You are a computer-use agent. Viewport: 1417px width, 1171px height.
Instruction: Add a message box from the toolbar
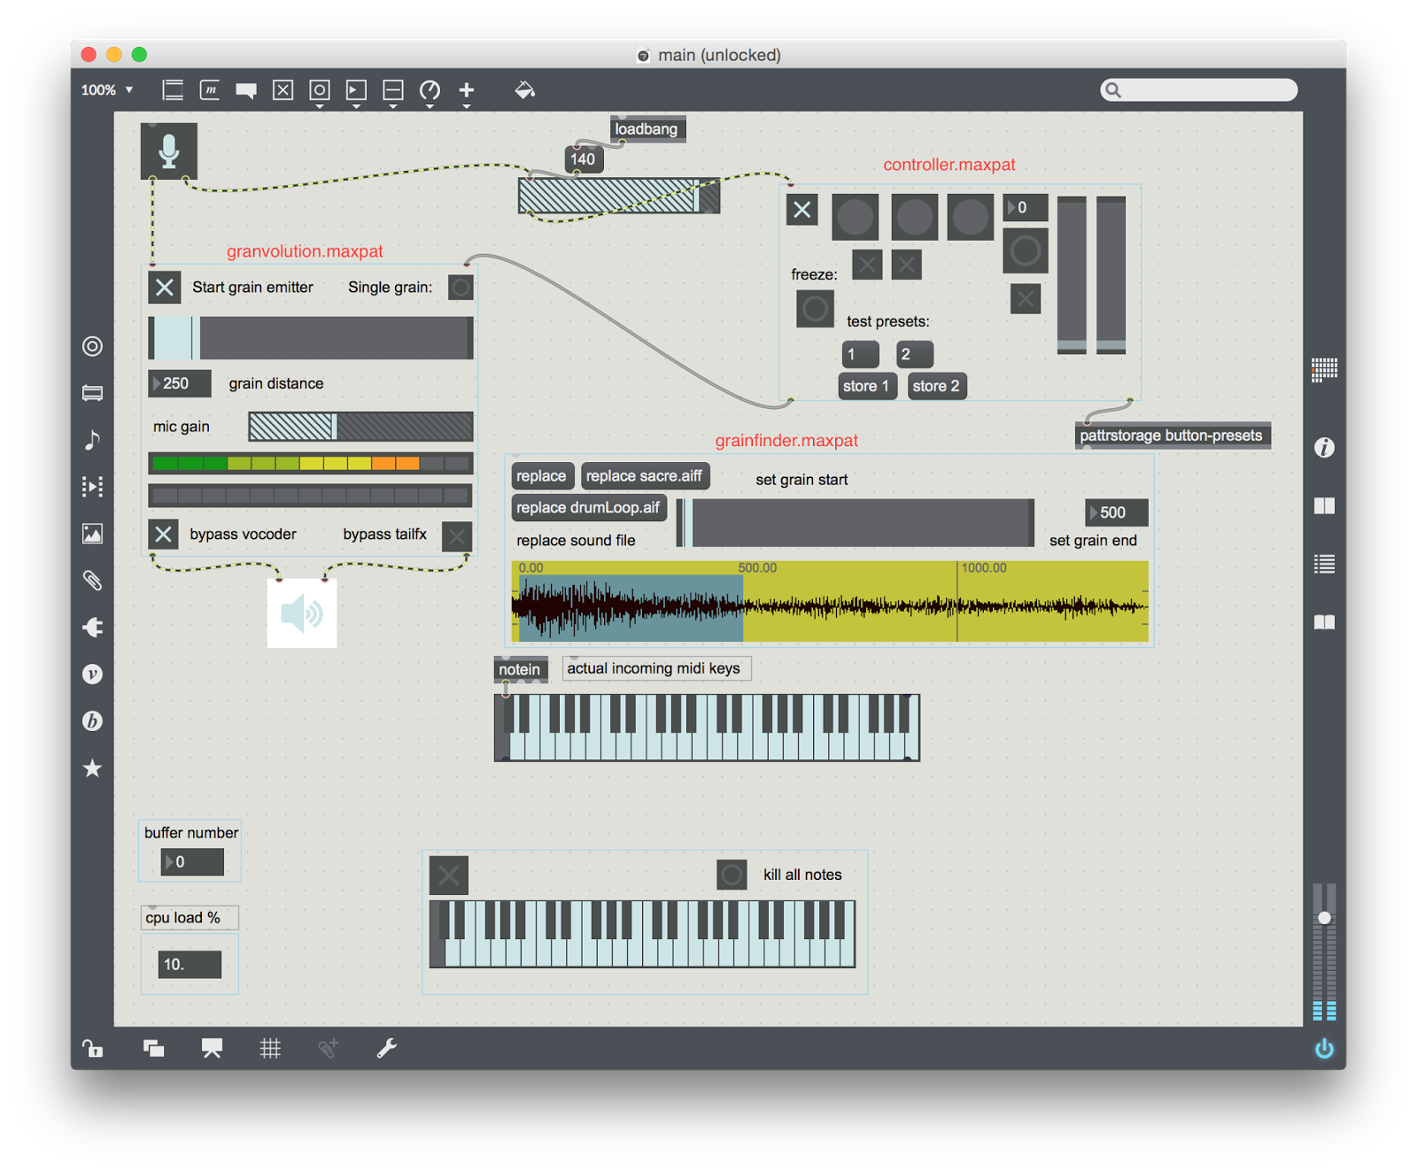point(210,90)
